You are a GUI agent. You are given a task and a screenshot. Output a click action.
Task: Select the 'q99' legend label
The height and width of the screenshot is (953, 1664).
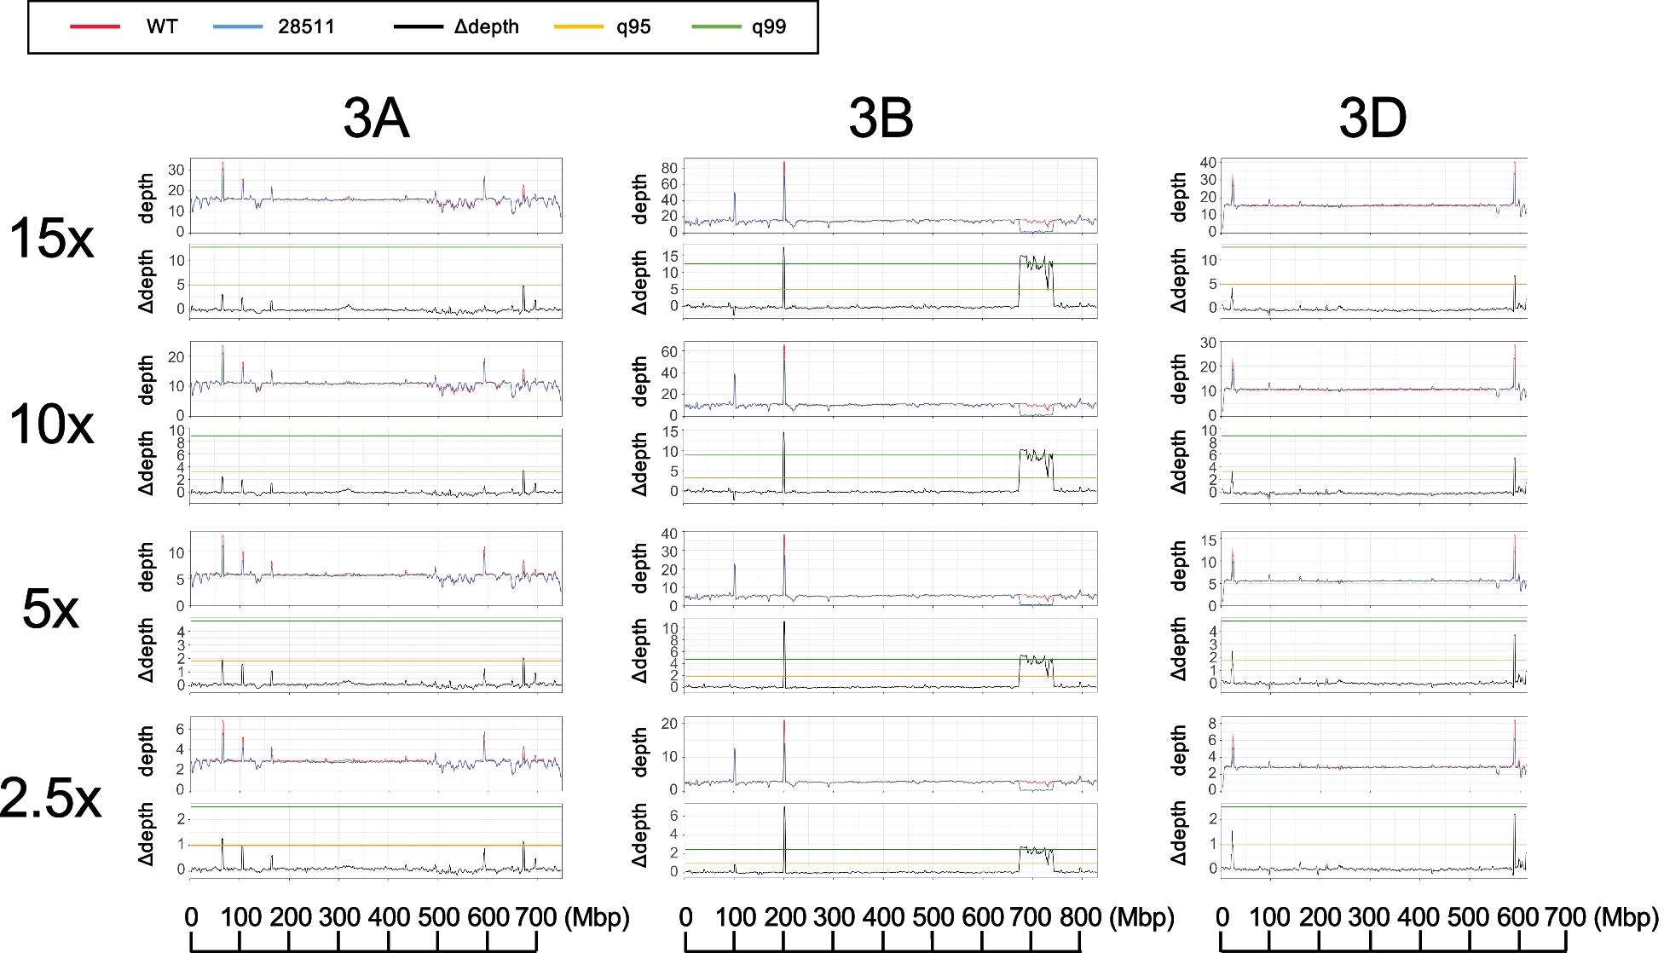coord(769,27)
